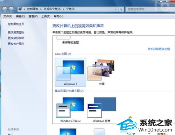Click the control panel icon in address bar
The image size is (175, 135).
(x=20, y=9)
